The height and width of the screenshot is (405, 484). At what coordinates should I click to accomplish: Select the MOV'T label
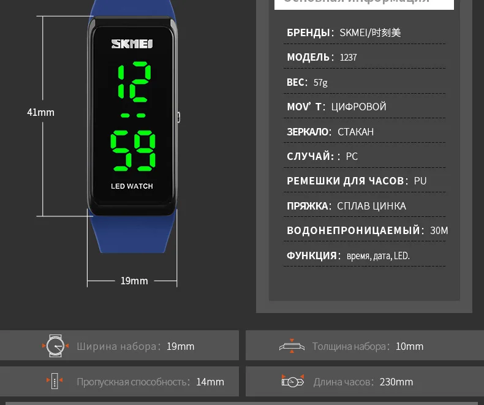click(304, 107)
